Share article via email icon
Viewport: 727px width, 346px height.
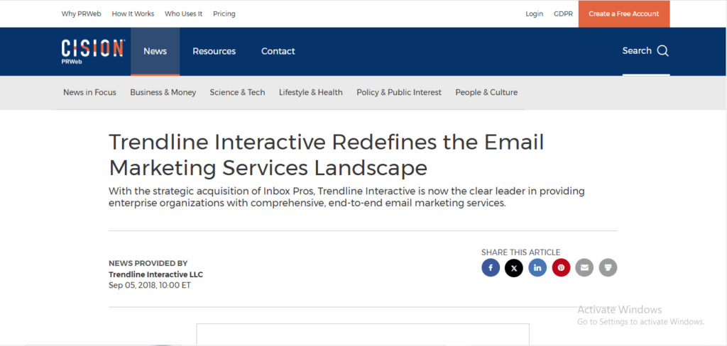coord(584,268)
